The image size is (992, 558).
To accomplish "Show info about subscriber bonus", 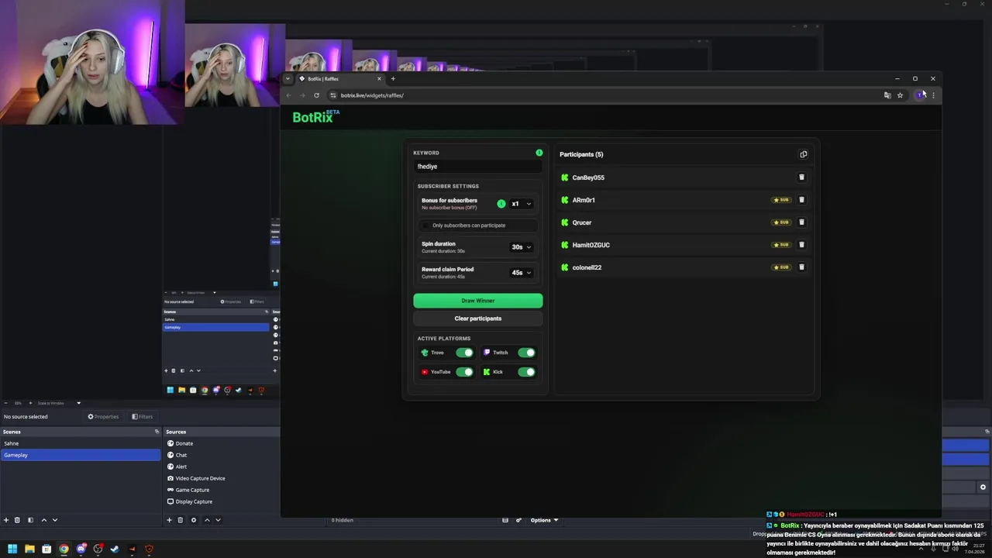I will [501, 204].
